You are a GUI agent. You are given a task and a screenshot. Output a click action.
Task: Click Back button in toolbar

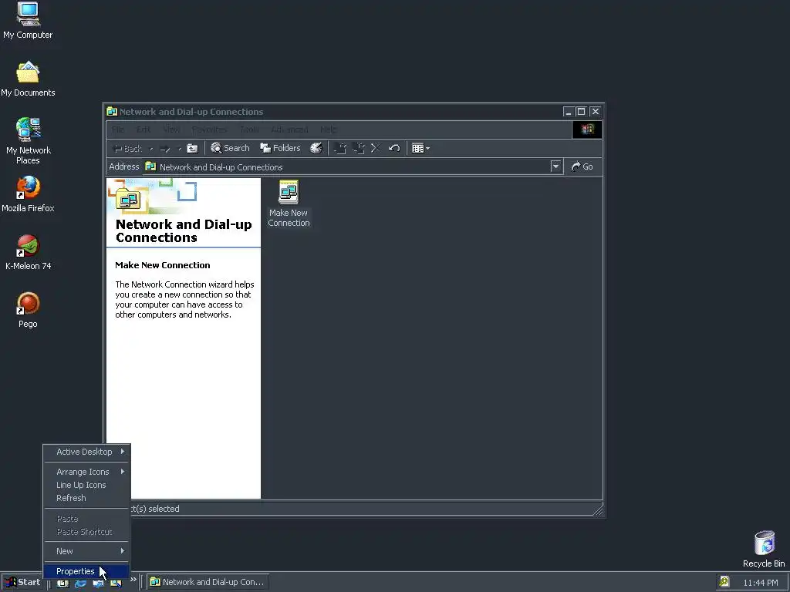128,149
